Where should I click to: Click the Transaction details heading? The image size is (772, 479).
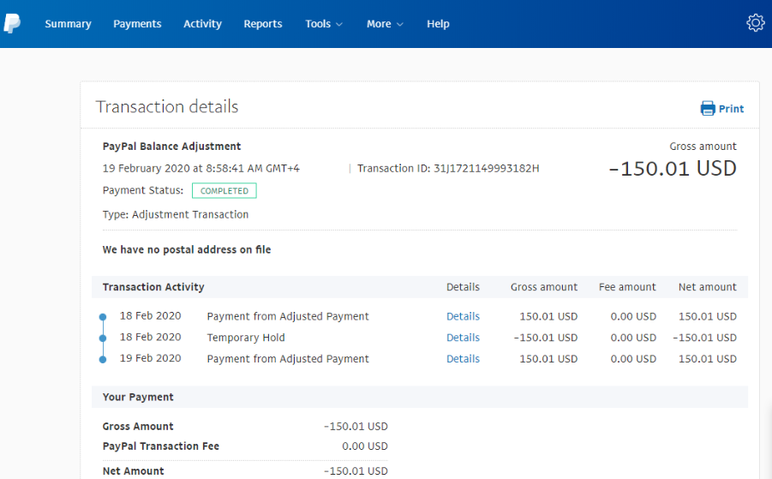pos(167,106)
